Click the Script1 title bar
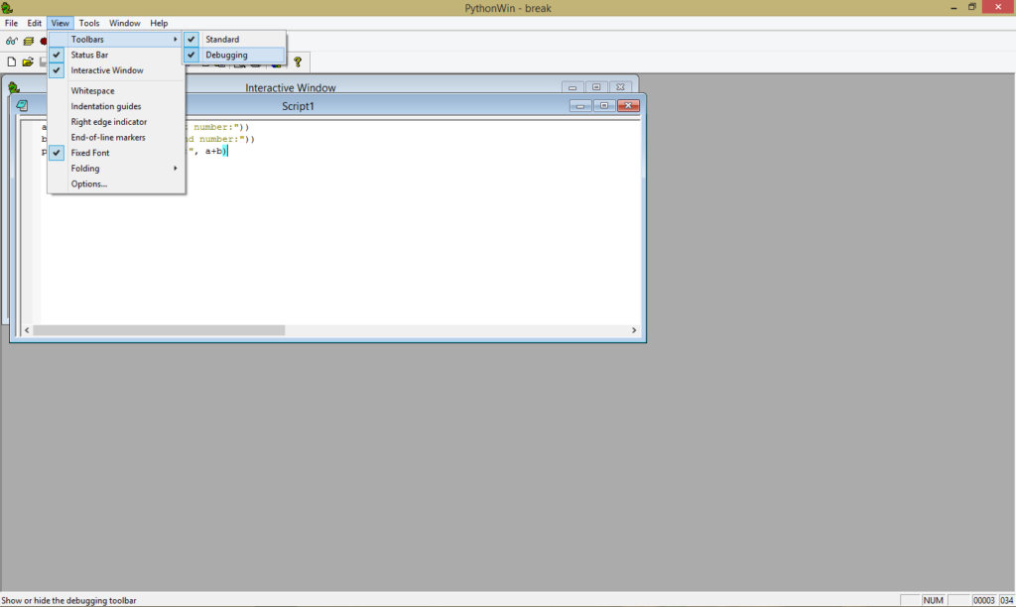This screenshot has height=607, width=1016. (298, 105)
